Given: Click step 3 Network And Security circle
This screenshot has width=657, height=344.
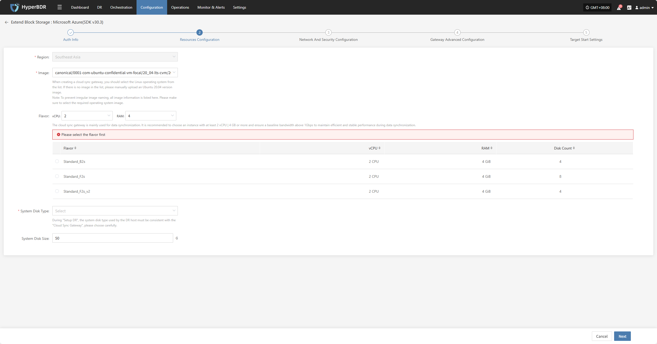Looking at the screenshot, I should point(328,32).
